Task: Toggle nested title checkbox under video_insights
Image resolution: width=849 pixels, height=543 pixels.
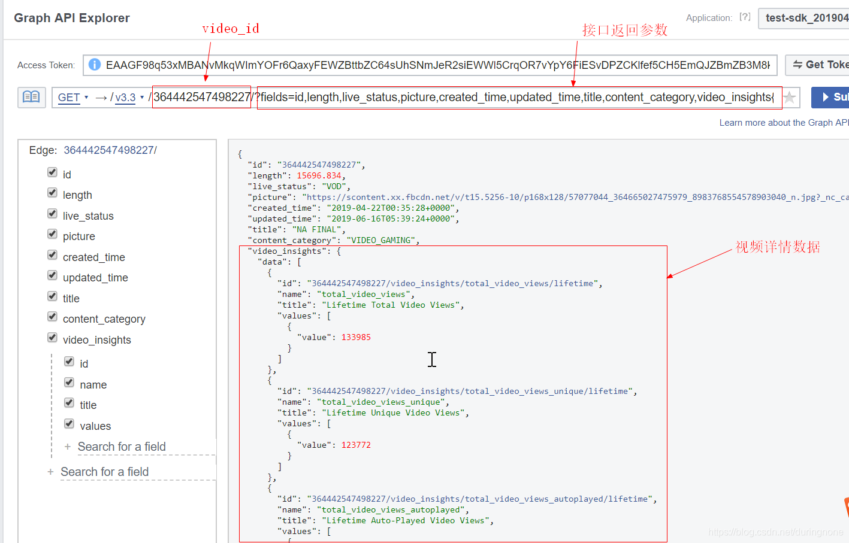Action: click(x=69, y=403)
